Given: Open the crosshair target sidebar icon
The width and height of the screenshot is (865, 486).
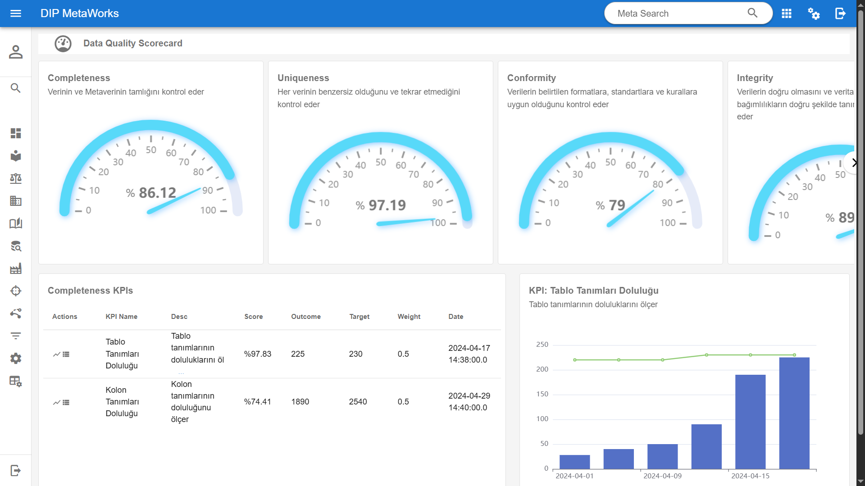Looking at the screenshot, I should [16, 291].
